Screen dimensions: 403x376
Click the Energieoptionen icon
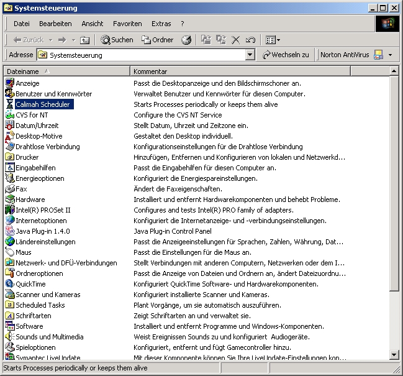click(10, 178)
